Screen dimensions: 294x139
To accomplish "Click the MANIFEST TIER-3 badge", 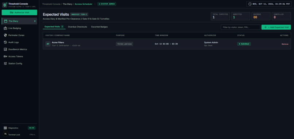I will pyautogui.click(x=79, y=15).
